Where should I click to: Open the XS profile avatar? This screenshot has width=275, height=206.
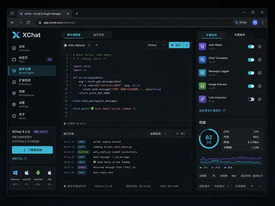click(255, 22)
